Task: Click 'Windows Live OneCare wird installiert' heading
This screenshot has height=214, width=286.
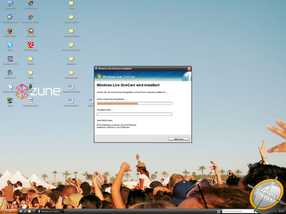Action: point(128,85)
